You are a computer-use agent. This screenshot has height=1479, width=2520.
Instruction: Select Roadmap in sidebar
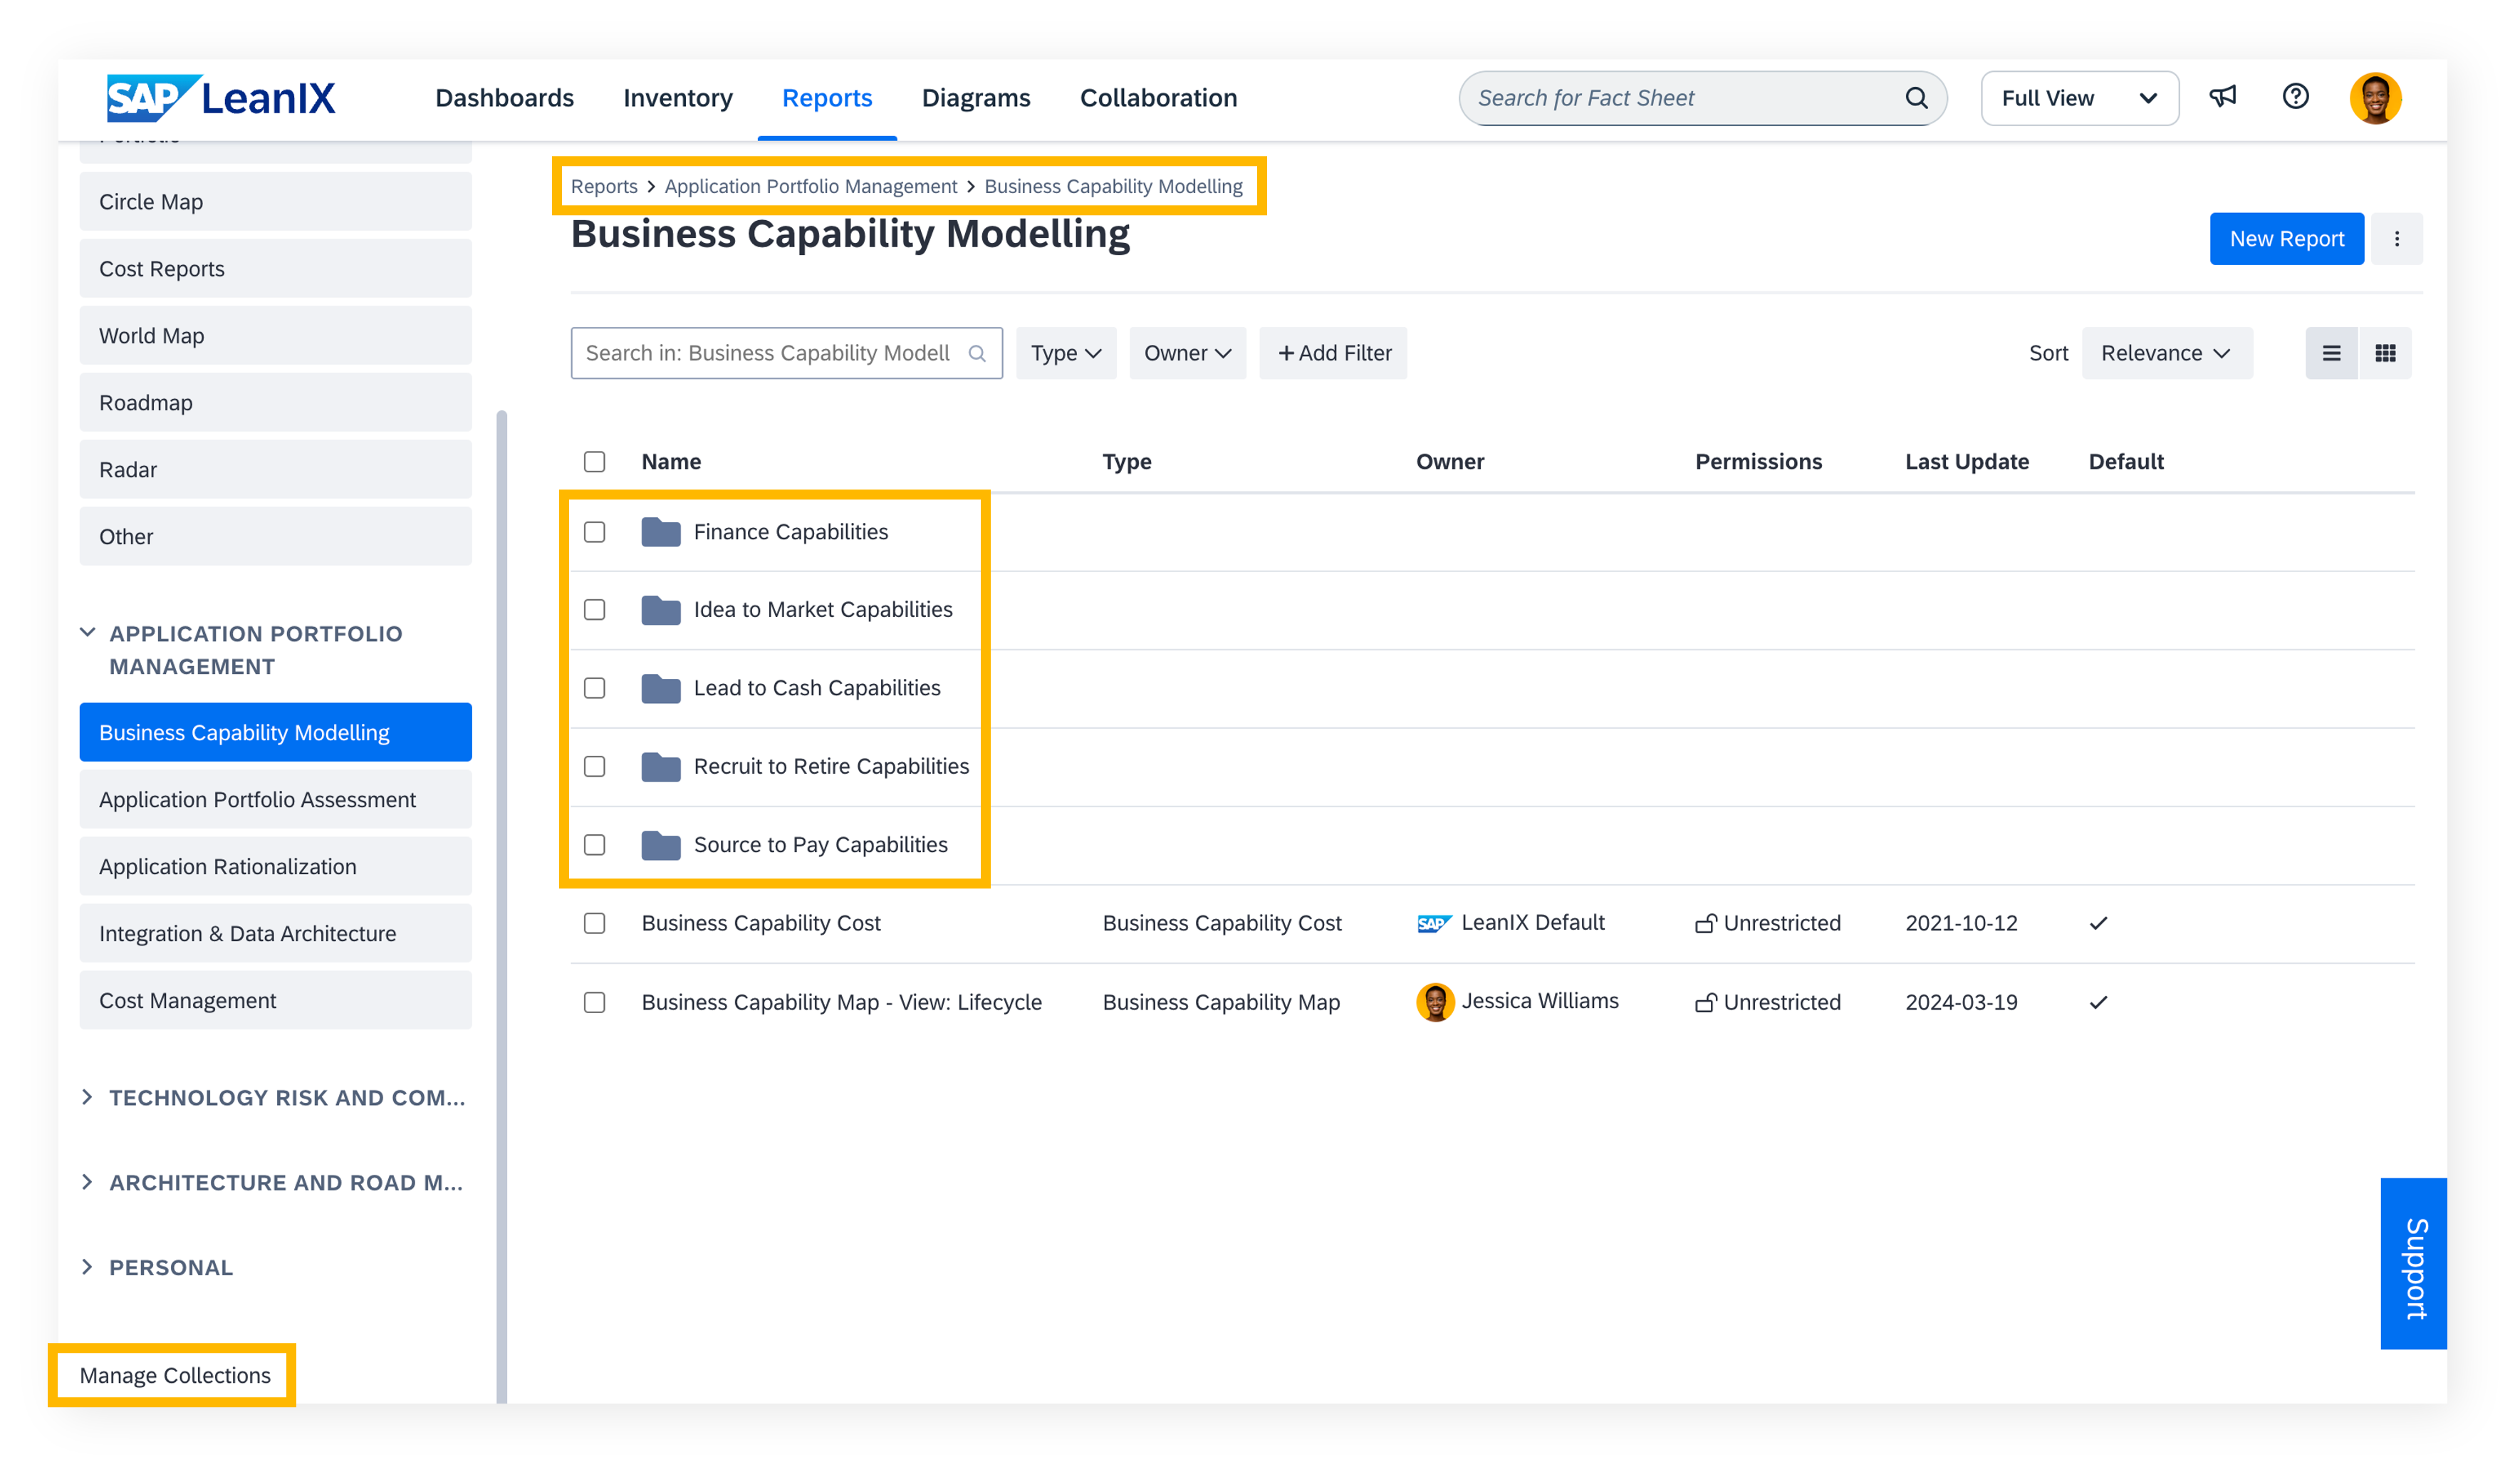[275, 403]
